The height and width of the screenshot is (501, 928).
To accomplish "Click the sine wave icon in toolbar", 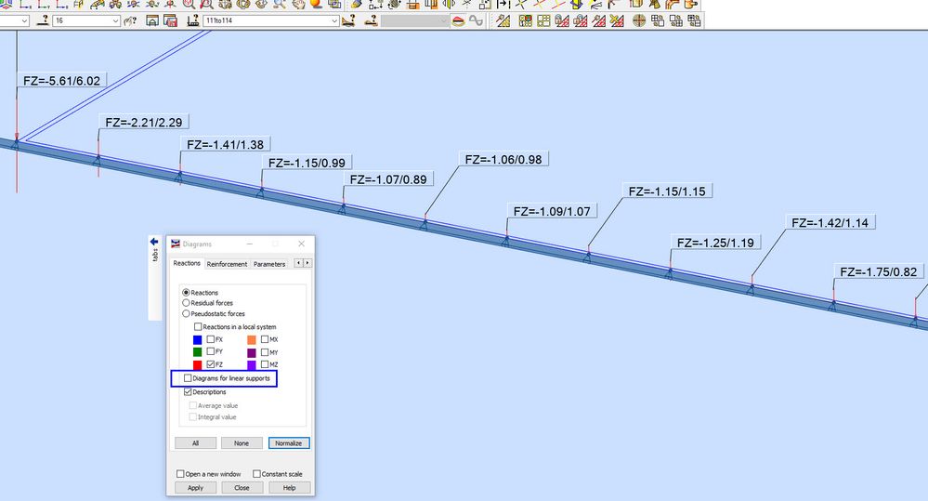I will click(x=476, y=20).
